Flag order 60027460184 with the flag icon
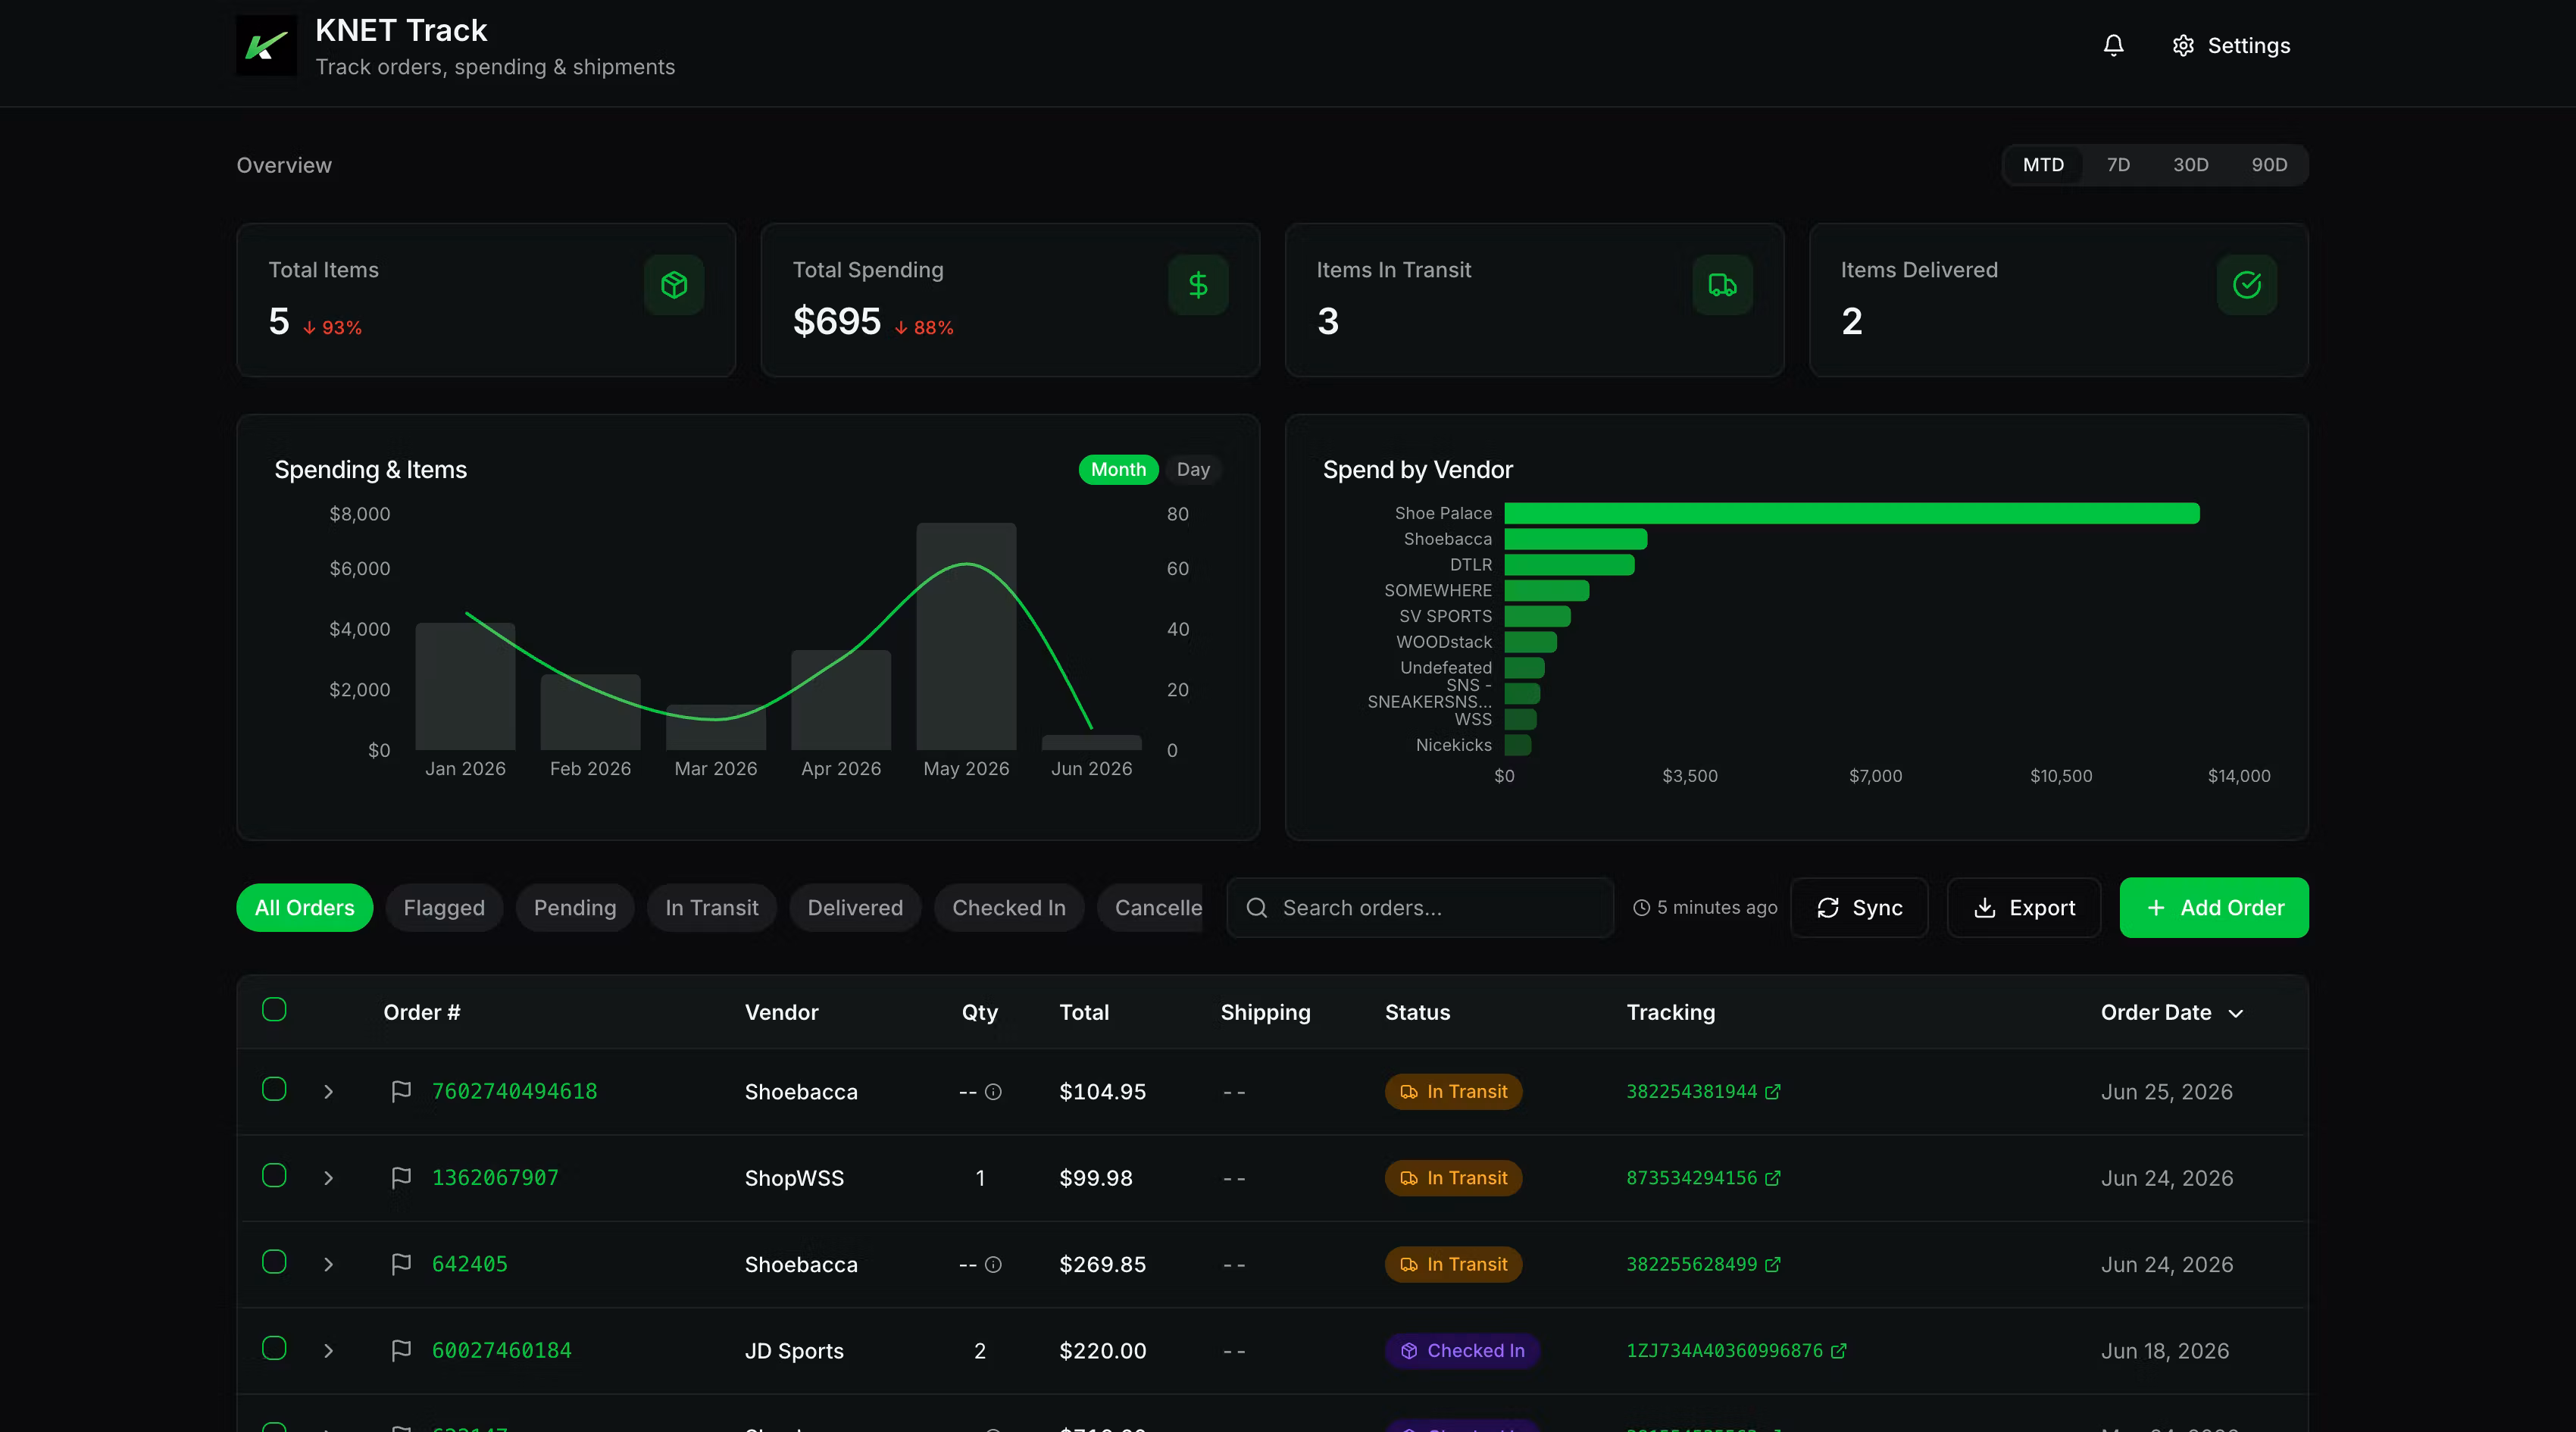Viewport: 2576px width, 1432px height. tap(401, 1350)
